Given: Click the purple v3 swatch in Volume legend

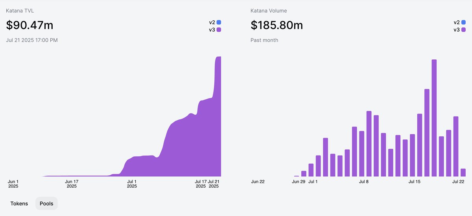Looking at the screenshot, I should [463, 29].
